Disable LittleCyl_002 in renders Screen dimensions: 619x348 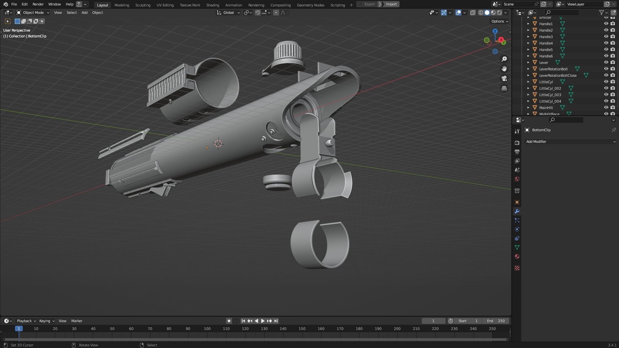(613, 88)
